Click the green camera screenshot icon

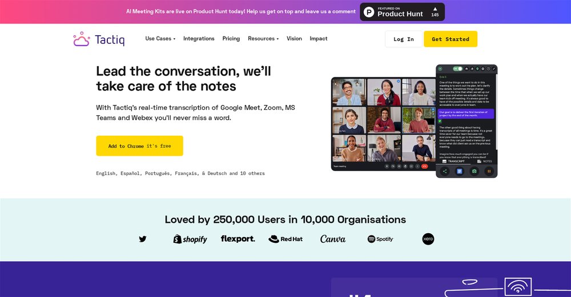click(x=474, y=171)
